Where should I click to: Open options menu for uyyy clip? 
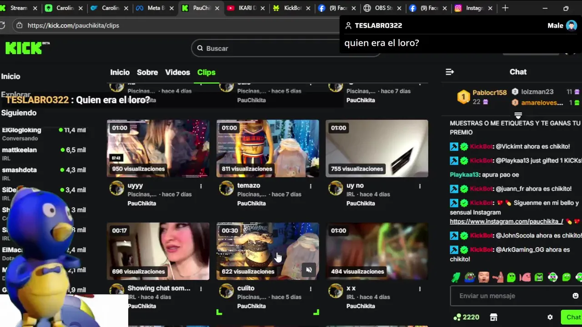tap(201, 186)
